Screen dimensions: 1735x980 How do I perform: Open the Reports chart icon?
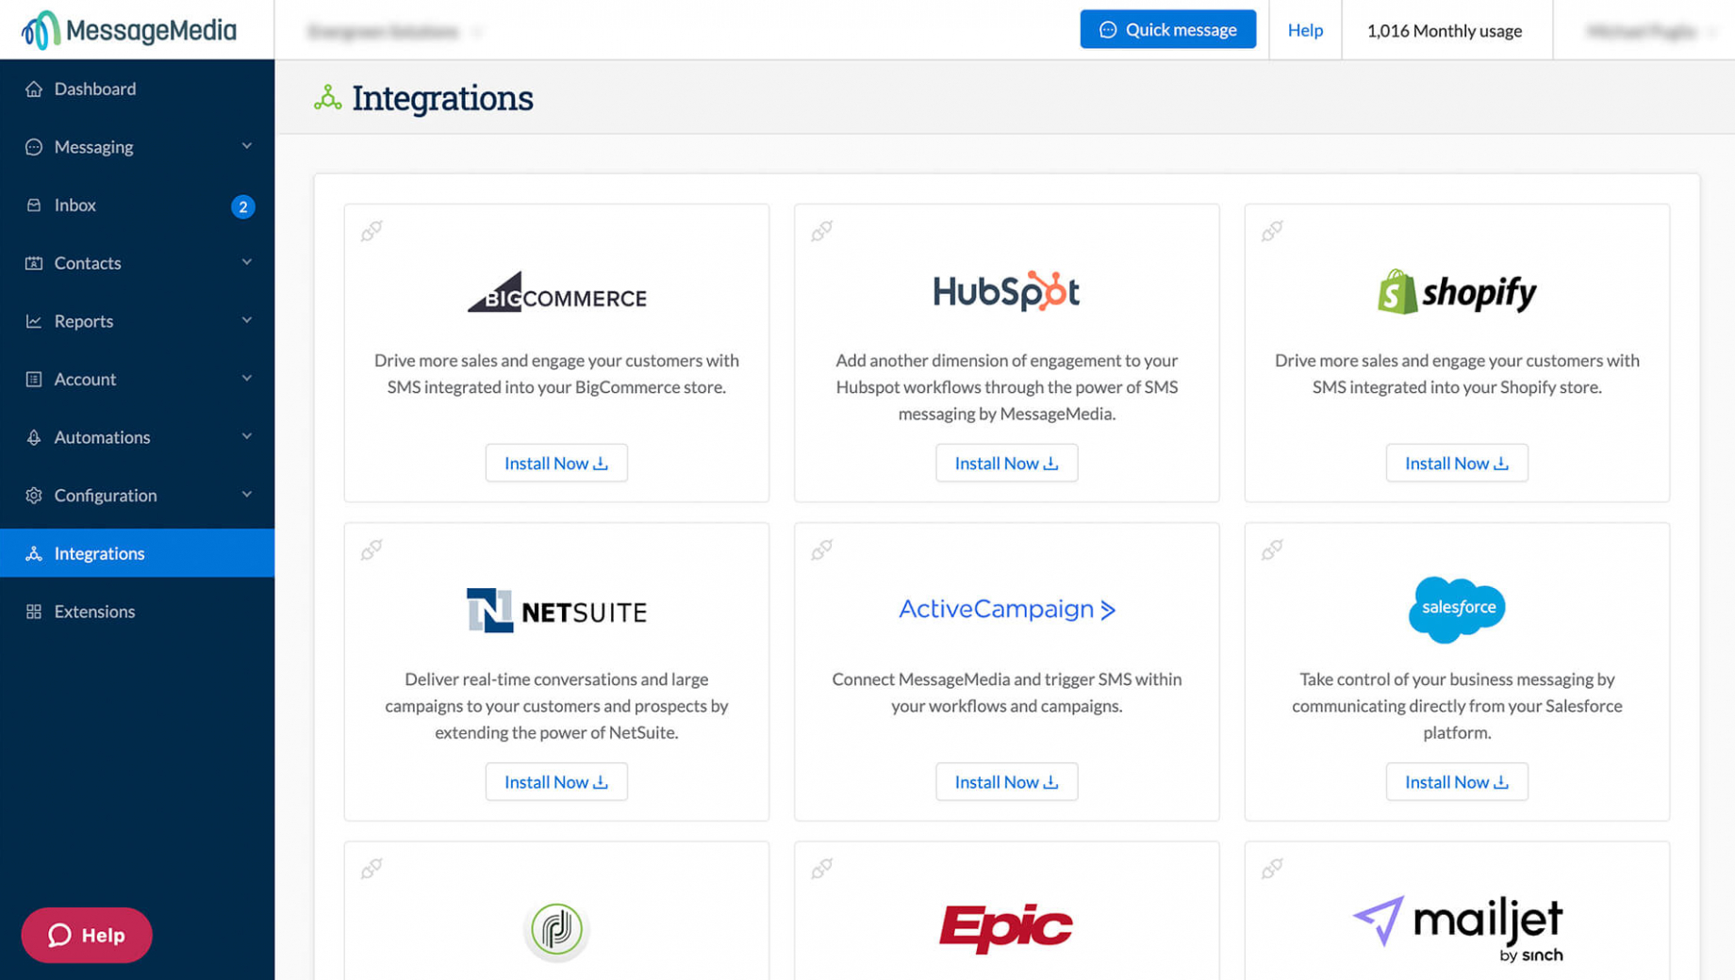click(34, 320)
